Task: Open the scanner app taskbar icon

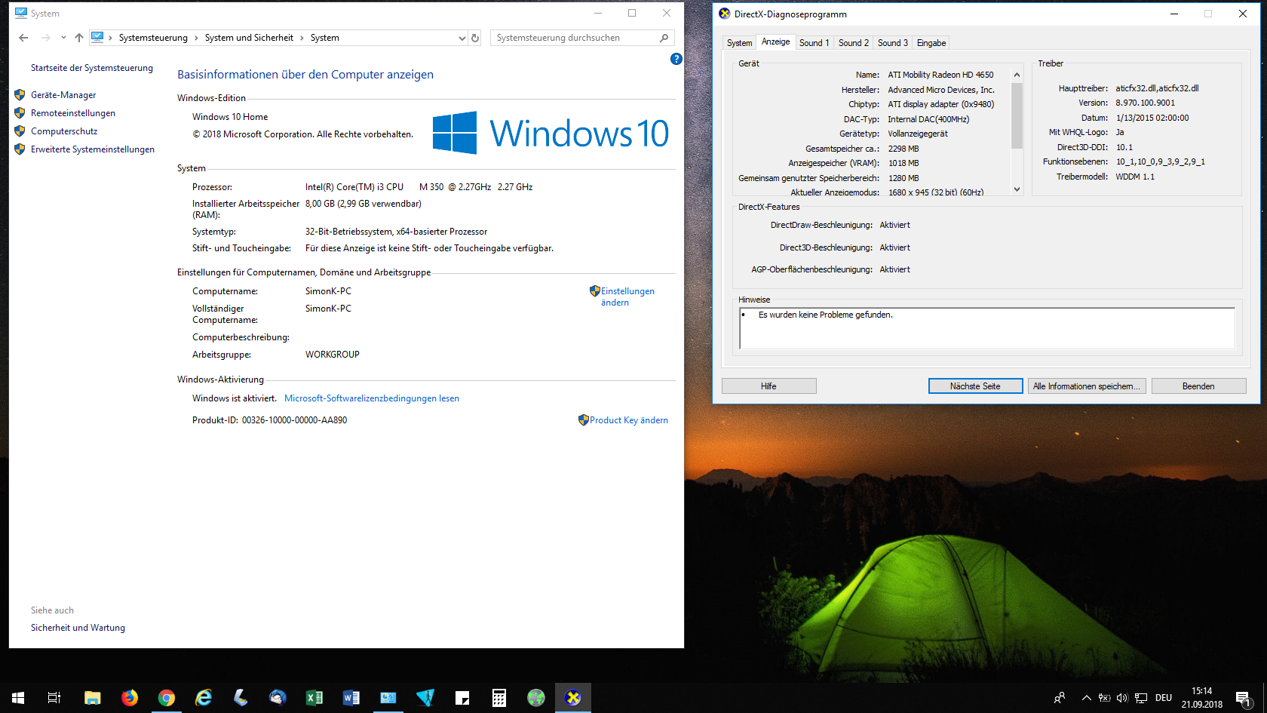Action: coord(241,698)
